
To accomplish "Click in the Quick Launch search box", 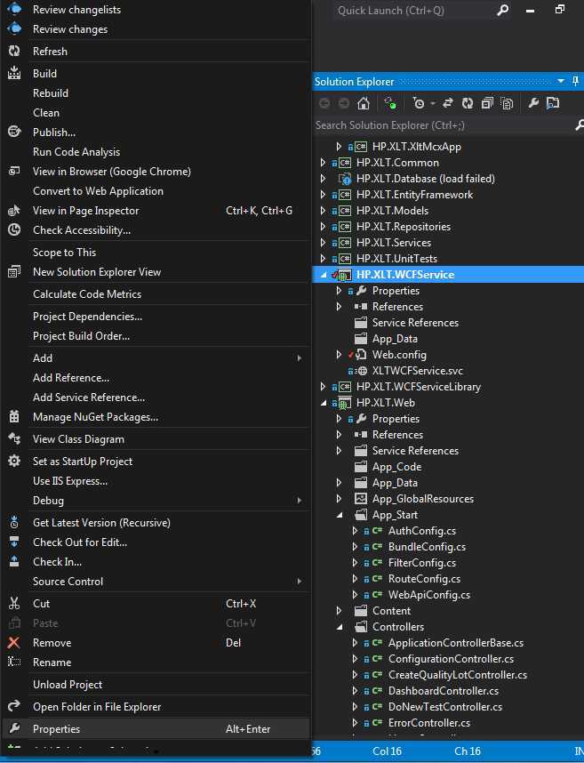I will tap(413, 10).
